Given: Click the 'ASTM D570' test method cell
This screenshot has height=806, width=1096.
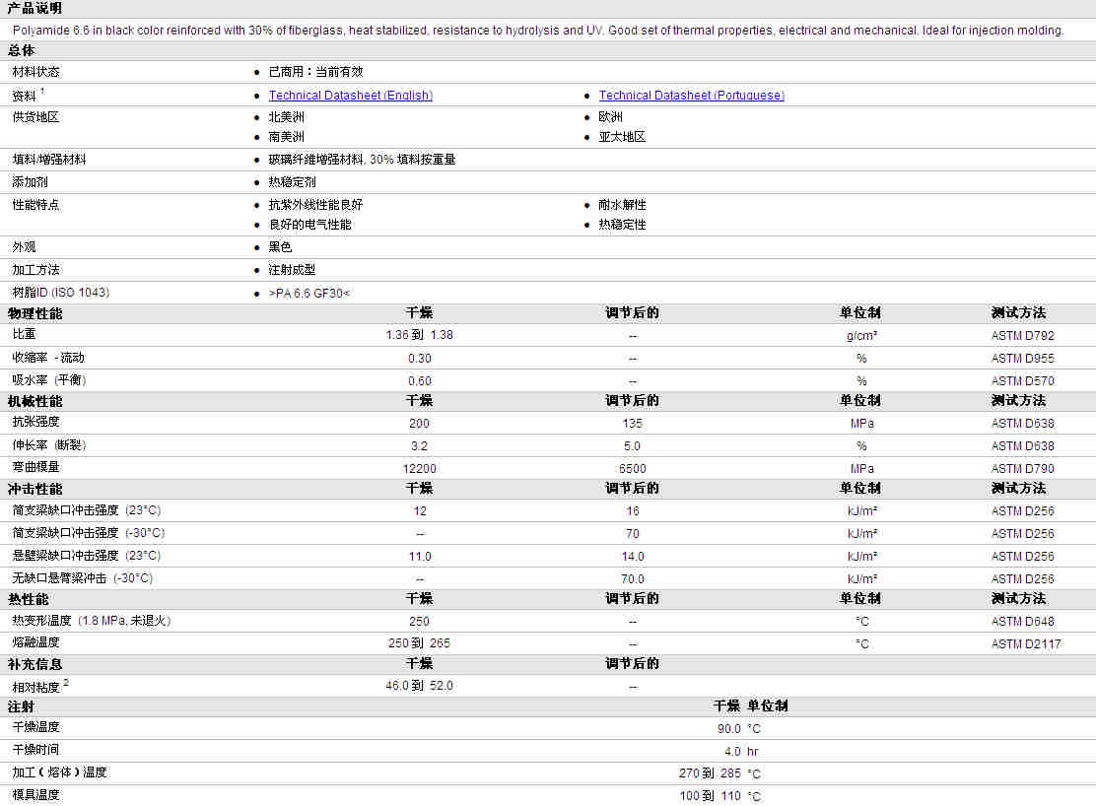Looking at the screenshot, I should click(1023, 381).
